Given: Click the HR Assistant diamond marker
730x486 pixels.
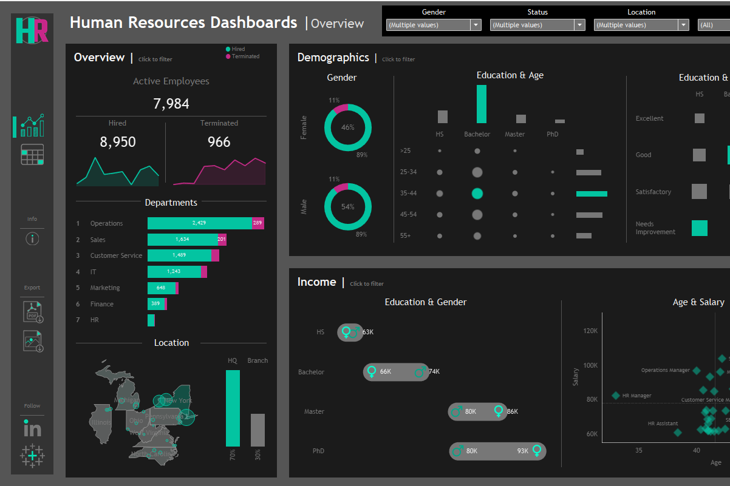Looking at the screenshot, I should tap(678, 433).
